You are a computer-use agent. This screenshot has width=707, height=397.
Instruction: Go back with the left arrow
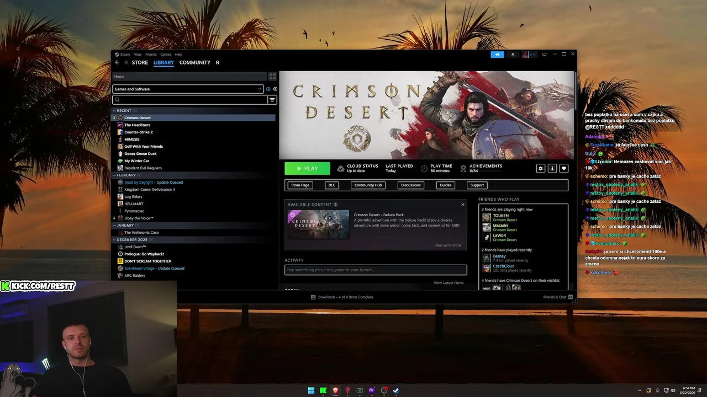117,62
